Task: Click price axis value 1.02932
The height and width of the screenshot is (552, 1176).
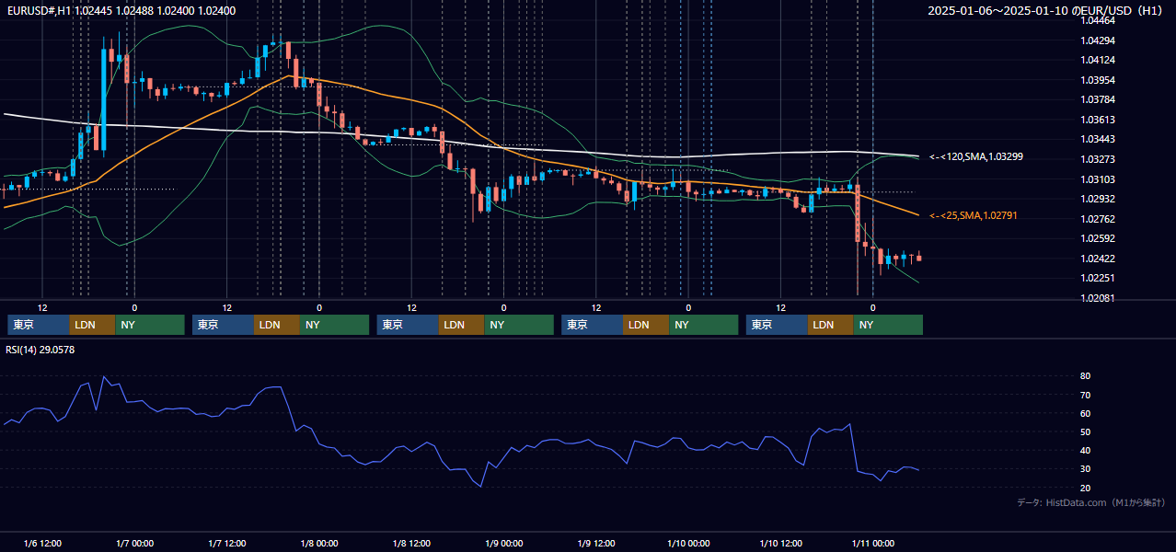Action: tap(1098, 199)
